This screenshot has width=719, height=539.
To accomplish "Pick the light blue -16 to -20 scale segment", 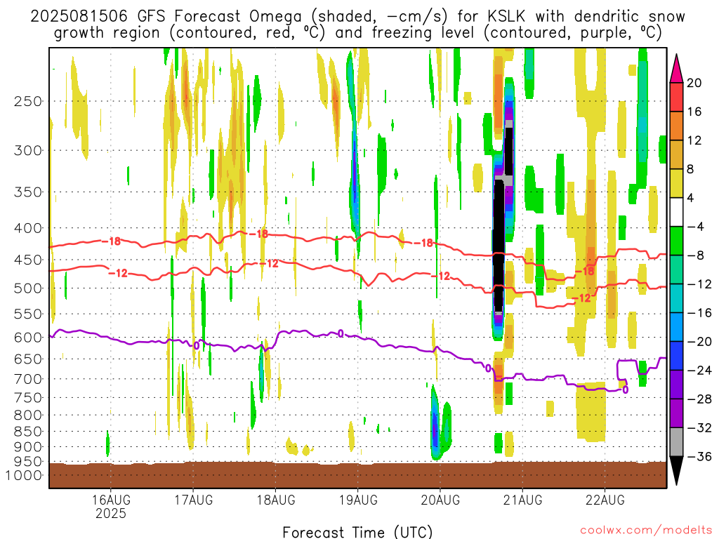I will point(676,327).
